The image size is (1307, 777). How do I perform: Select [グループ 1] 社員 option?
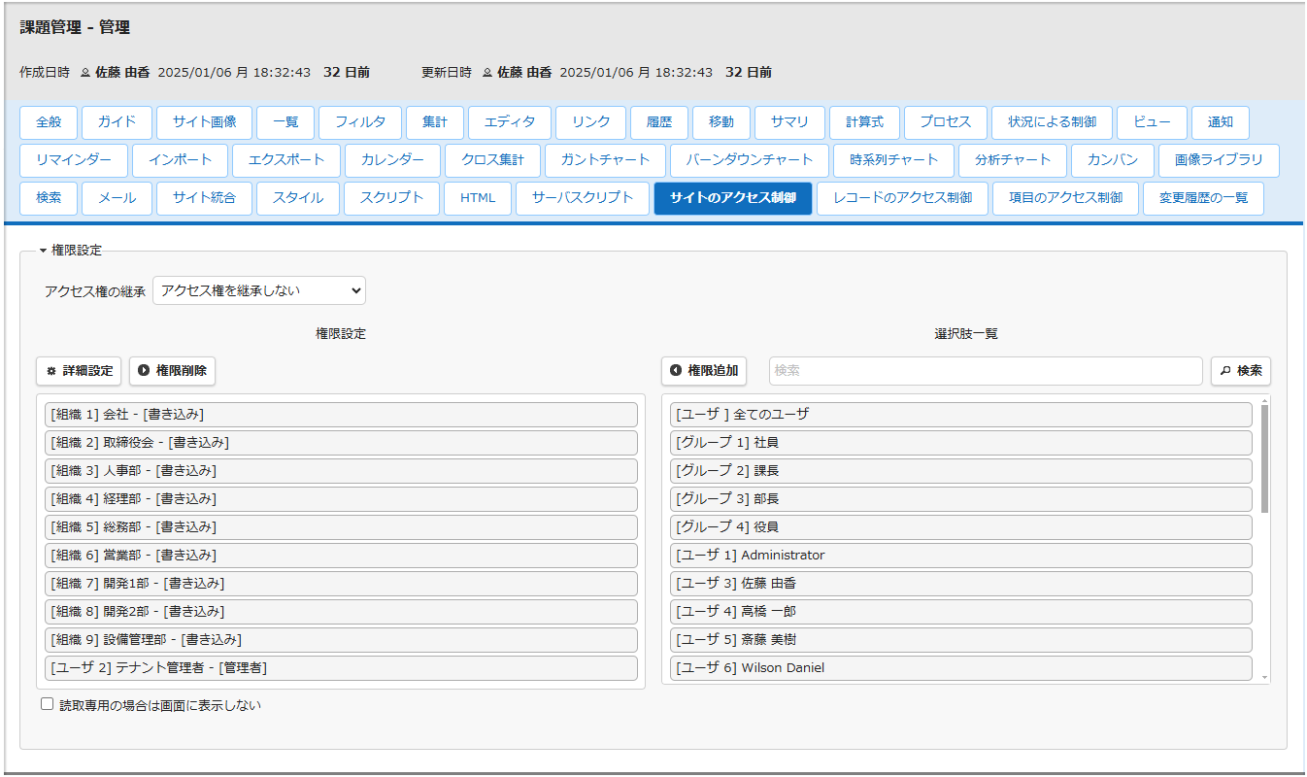(961, 443)
